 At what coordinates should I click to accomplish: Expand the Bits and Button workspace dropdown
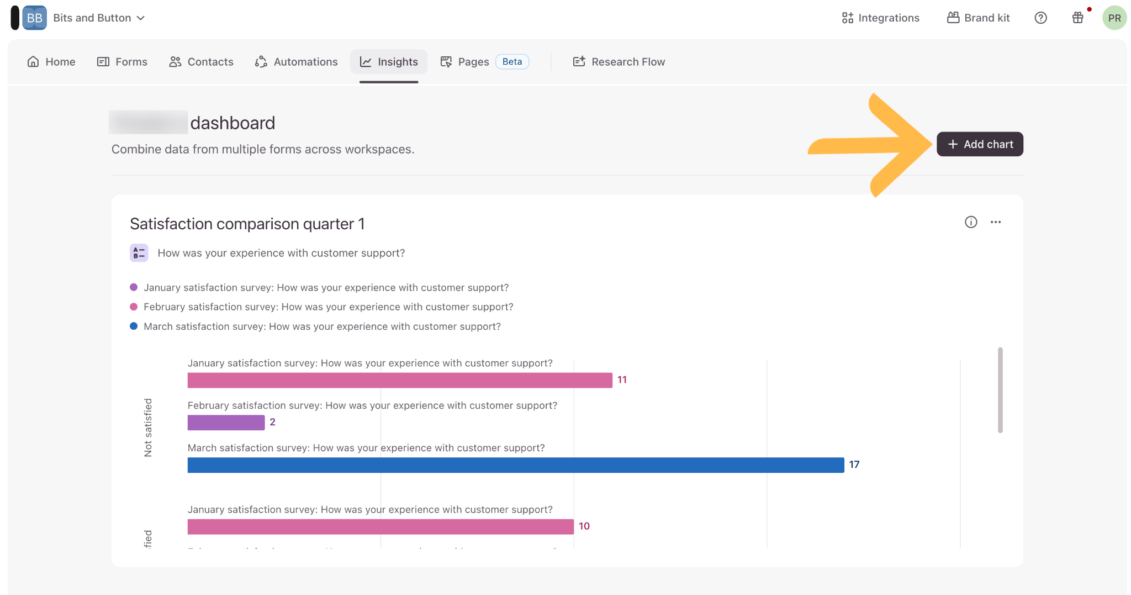point(99,18)
